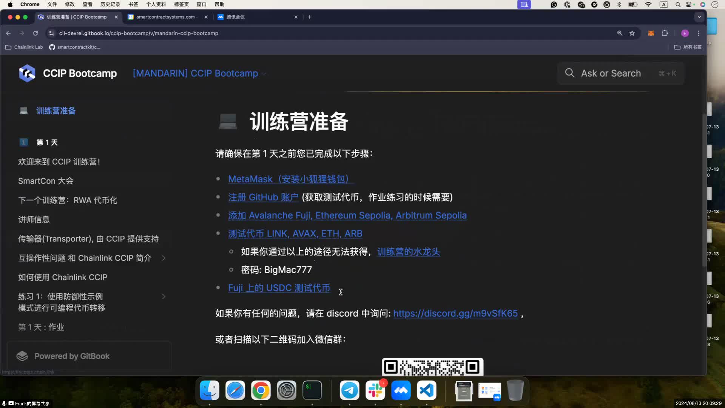The width and height of the screenshot is (725, 408).
Task: Expand 互操作性问题 和 Chainlink CCIP 简介 section
Action: pyautogui.click(x=164, y=258)
